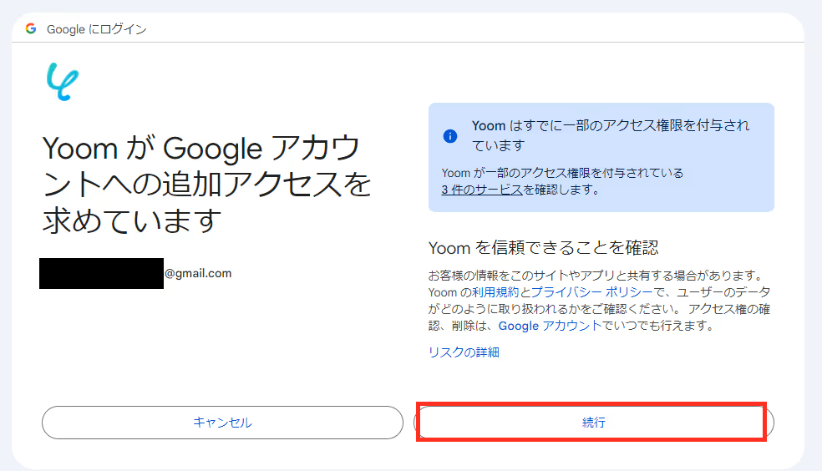The width and height of the screenshot is (822, 471).
Task: Open the リスクの詳細 link
Action: point(464,352)
